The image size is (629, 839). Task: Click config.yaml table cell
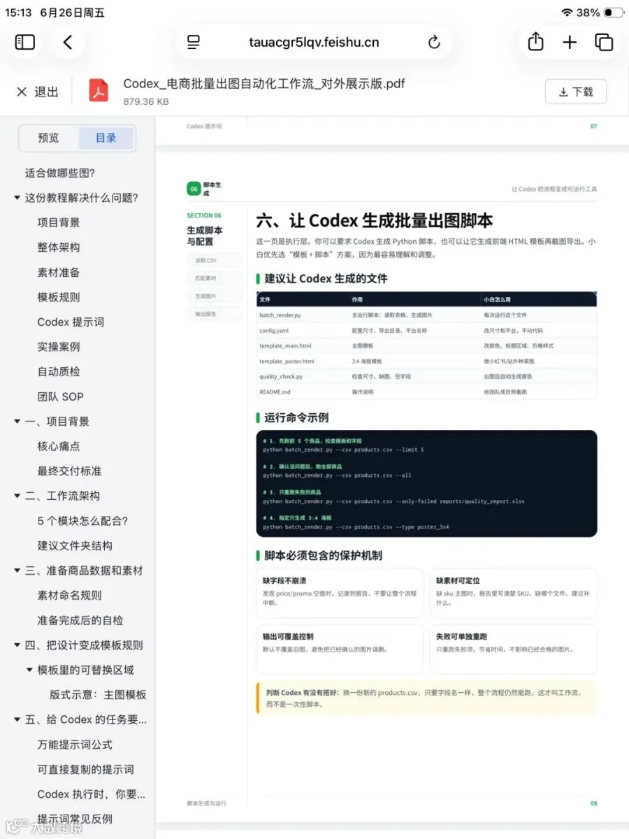point(274,331)
